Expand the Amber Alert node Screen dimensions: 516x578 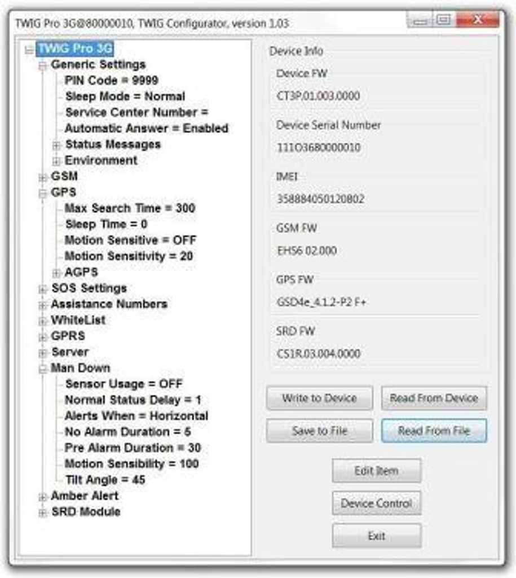[x=43, y=497]
